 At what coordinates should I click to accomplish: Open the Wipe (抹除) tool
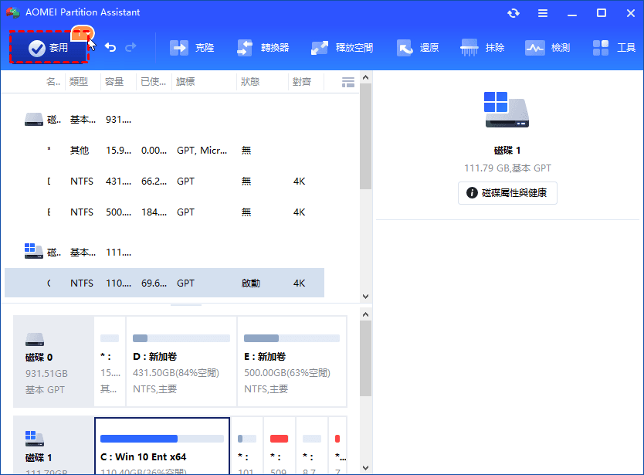482,48
